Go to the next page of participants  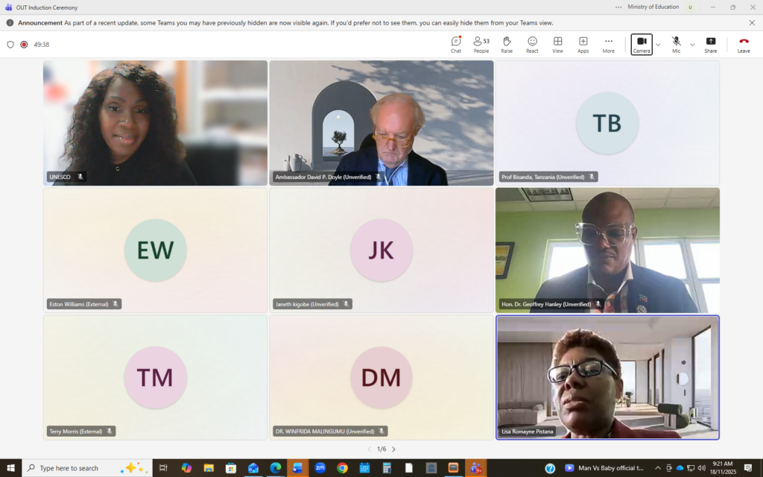tap(393, 449)
